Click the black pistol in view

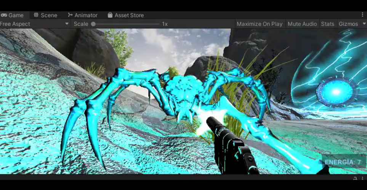point(229,148)
